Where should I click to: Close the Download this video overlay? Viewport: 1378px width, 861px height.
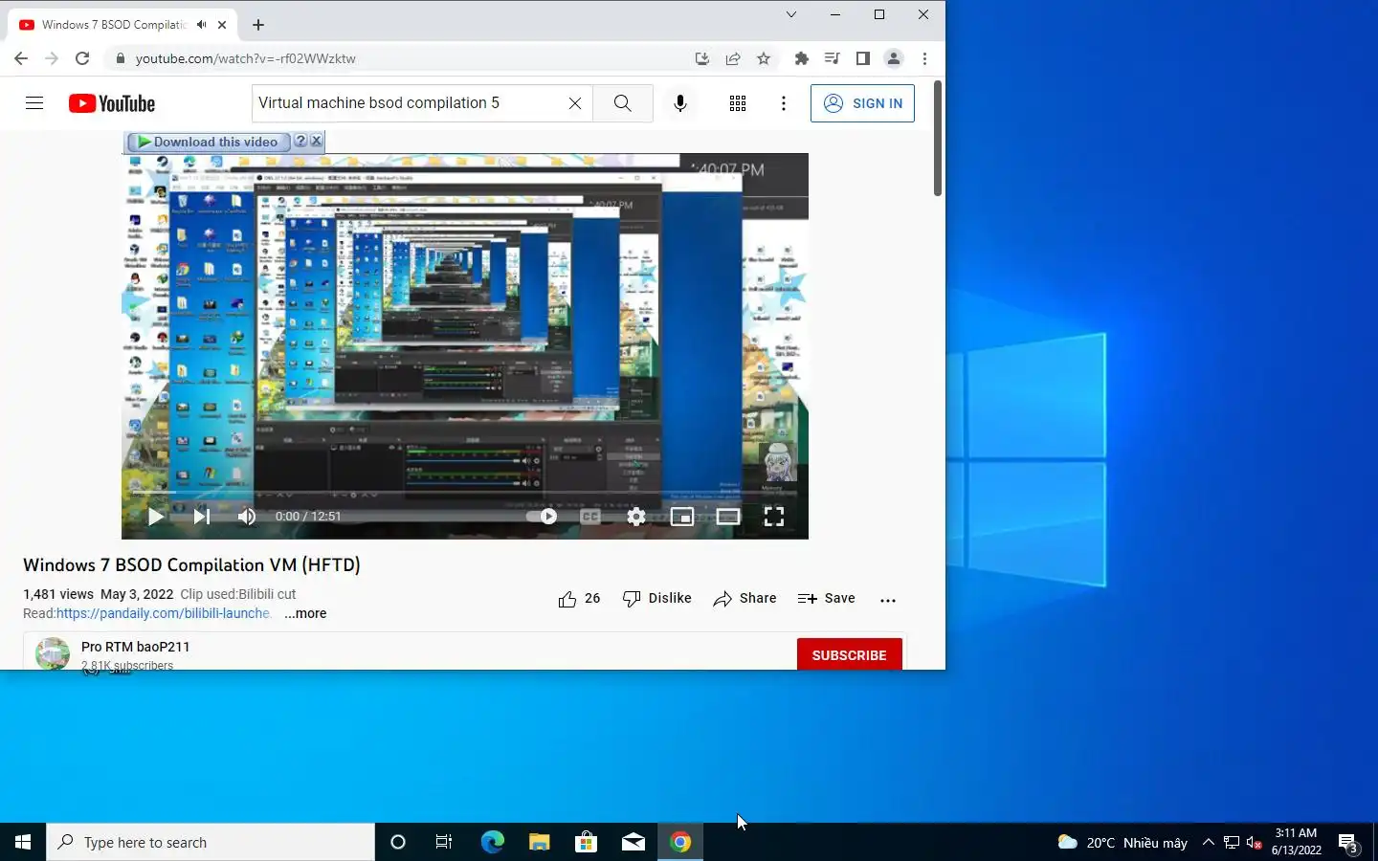(x=316, y=142)
